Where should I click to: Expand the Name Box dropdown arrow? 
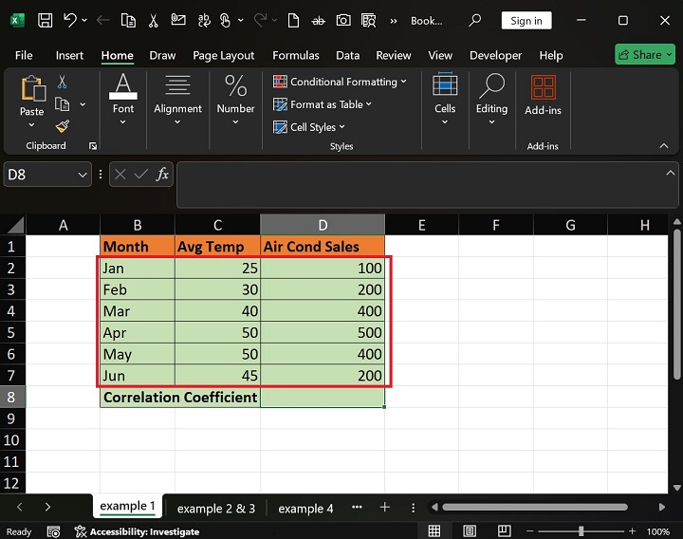81,175
